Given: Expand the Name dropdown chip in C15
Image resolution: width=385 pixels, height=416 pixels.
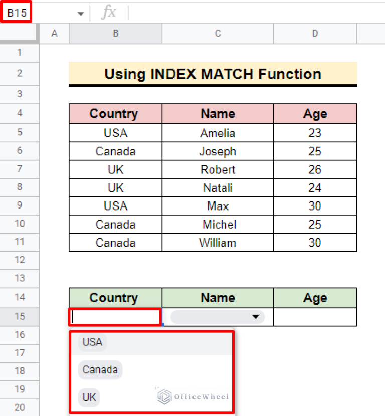Looking at the screenshot, I should [x=257, y=317].
